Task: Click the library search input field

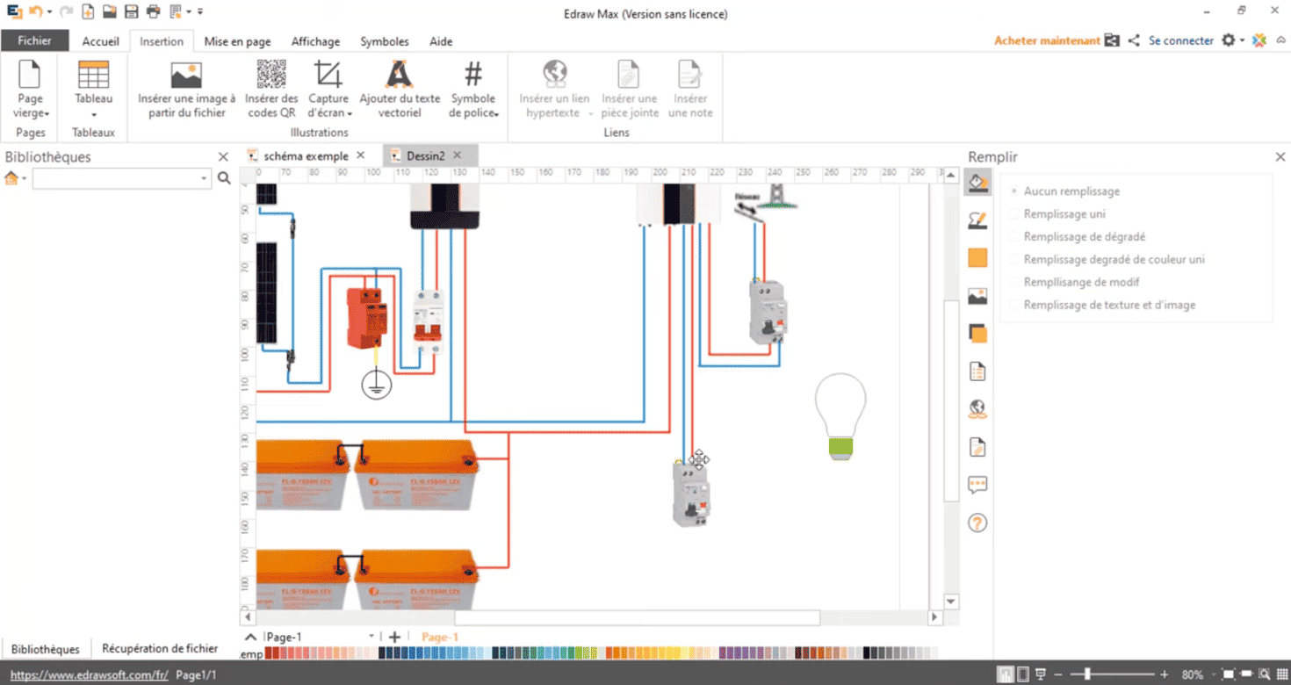Action: click(121, 178)
